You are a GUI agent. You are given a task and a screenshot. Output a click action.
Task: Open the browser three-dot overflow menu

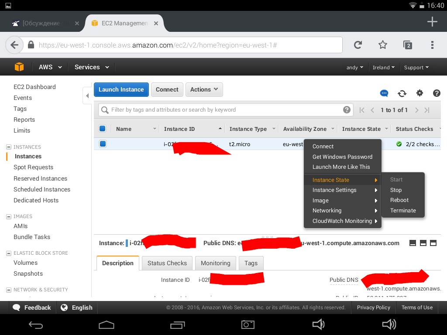(x=432, y=45)
